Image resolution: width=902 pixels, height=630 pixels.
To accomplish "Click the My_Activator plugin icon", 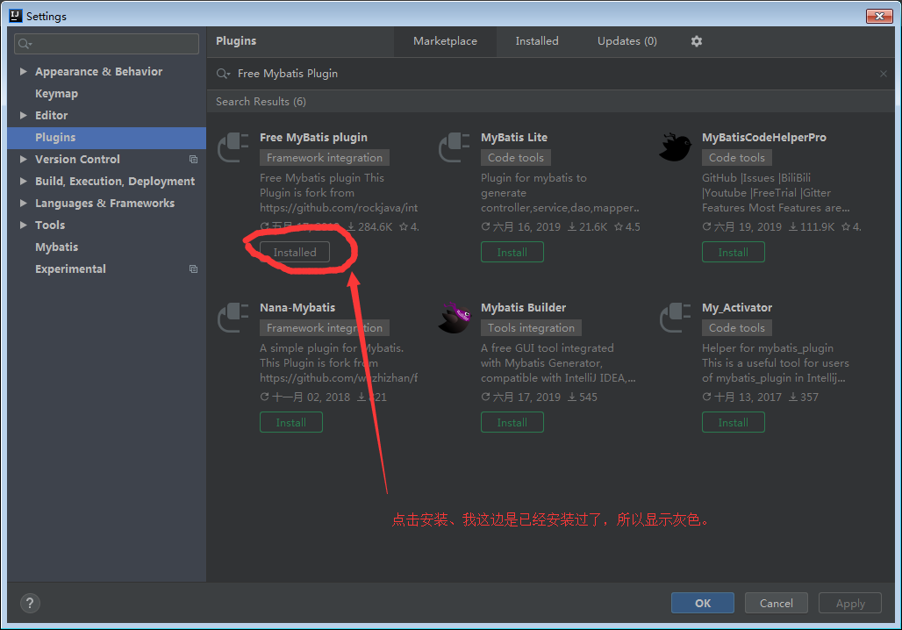I will [x=676, y=317].
